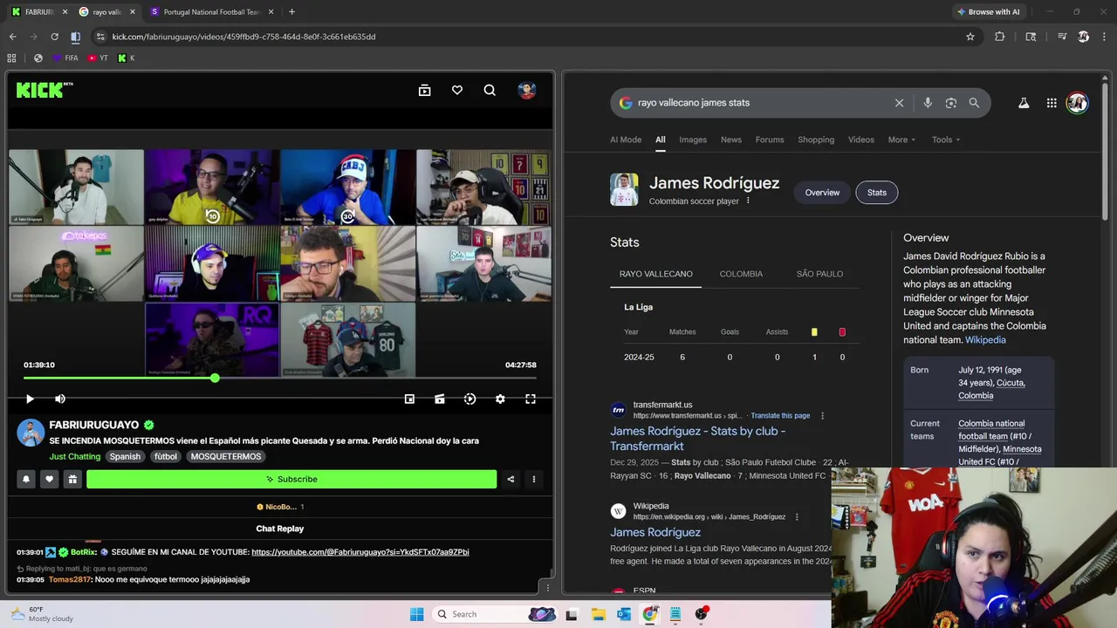Click the Kick logo in page header
This screenshot has height=628, width=1117.
click(44, 90)
